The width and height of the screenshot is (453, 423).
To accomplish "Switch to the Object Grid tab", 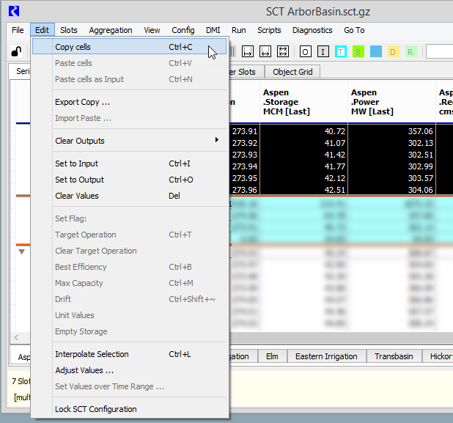I will 292,72.
